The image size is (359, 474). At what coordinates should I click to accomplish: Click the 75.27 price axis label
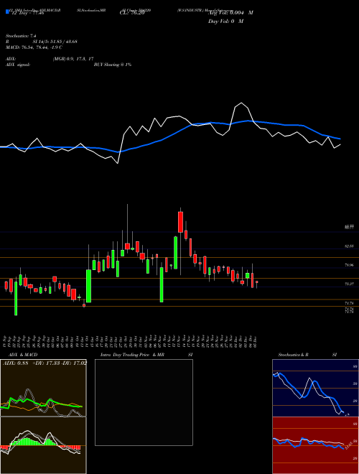(x=349, y=284)
